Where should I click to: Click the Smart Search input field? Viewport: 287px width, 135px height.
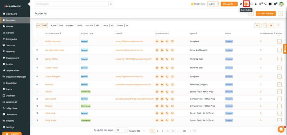[71, 4]
